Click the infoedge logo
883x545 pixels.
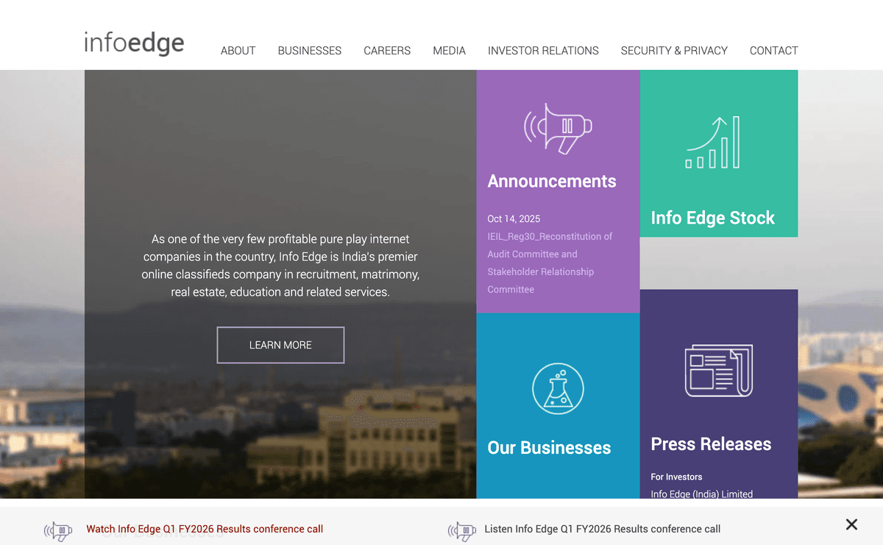(134, 43)
